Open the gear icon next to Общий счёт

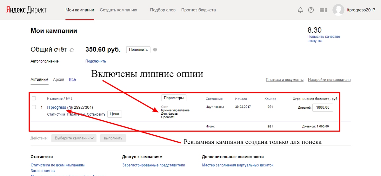[72, 50]
